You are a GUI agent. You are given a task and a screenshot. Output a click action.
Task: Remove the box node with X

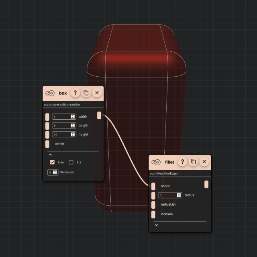pos(97,93)
